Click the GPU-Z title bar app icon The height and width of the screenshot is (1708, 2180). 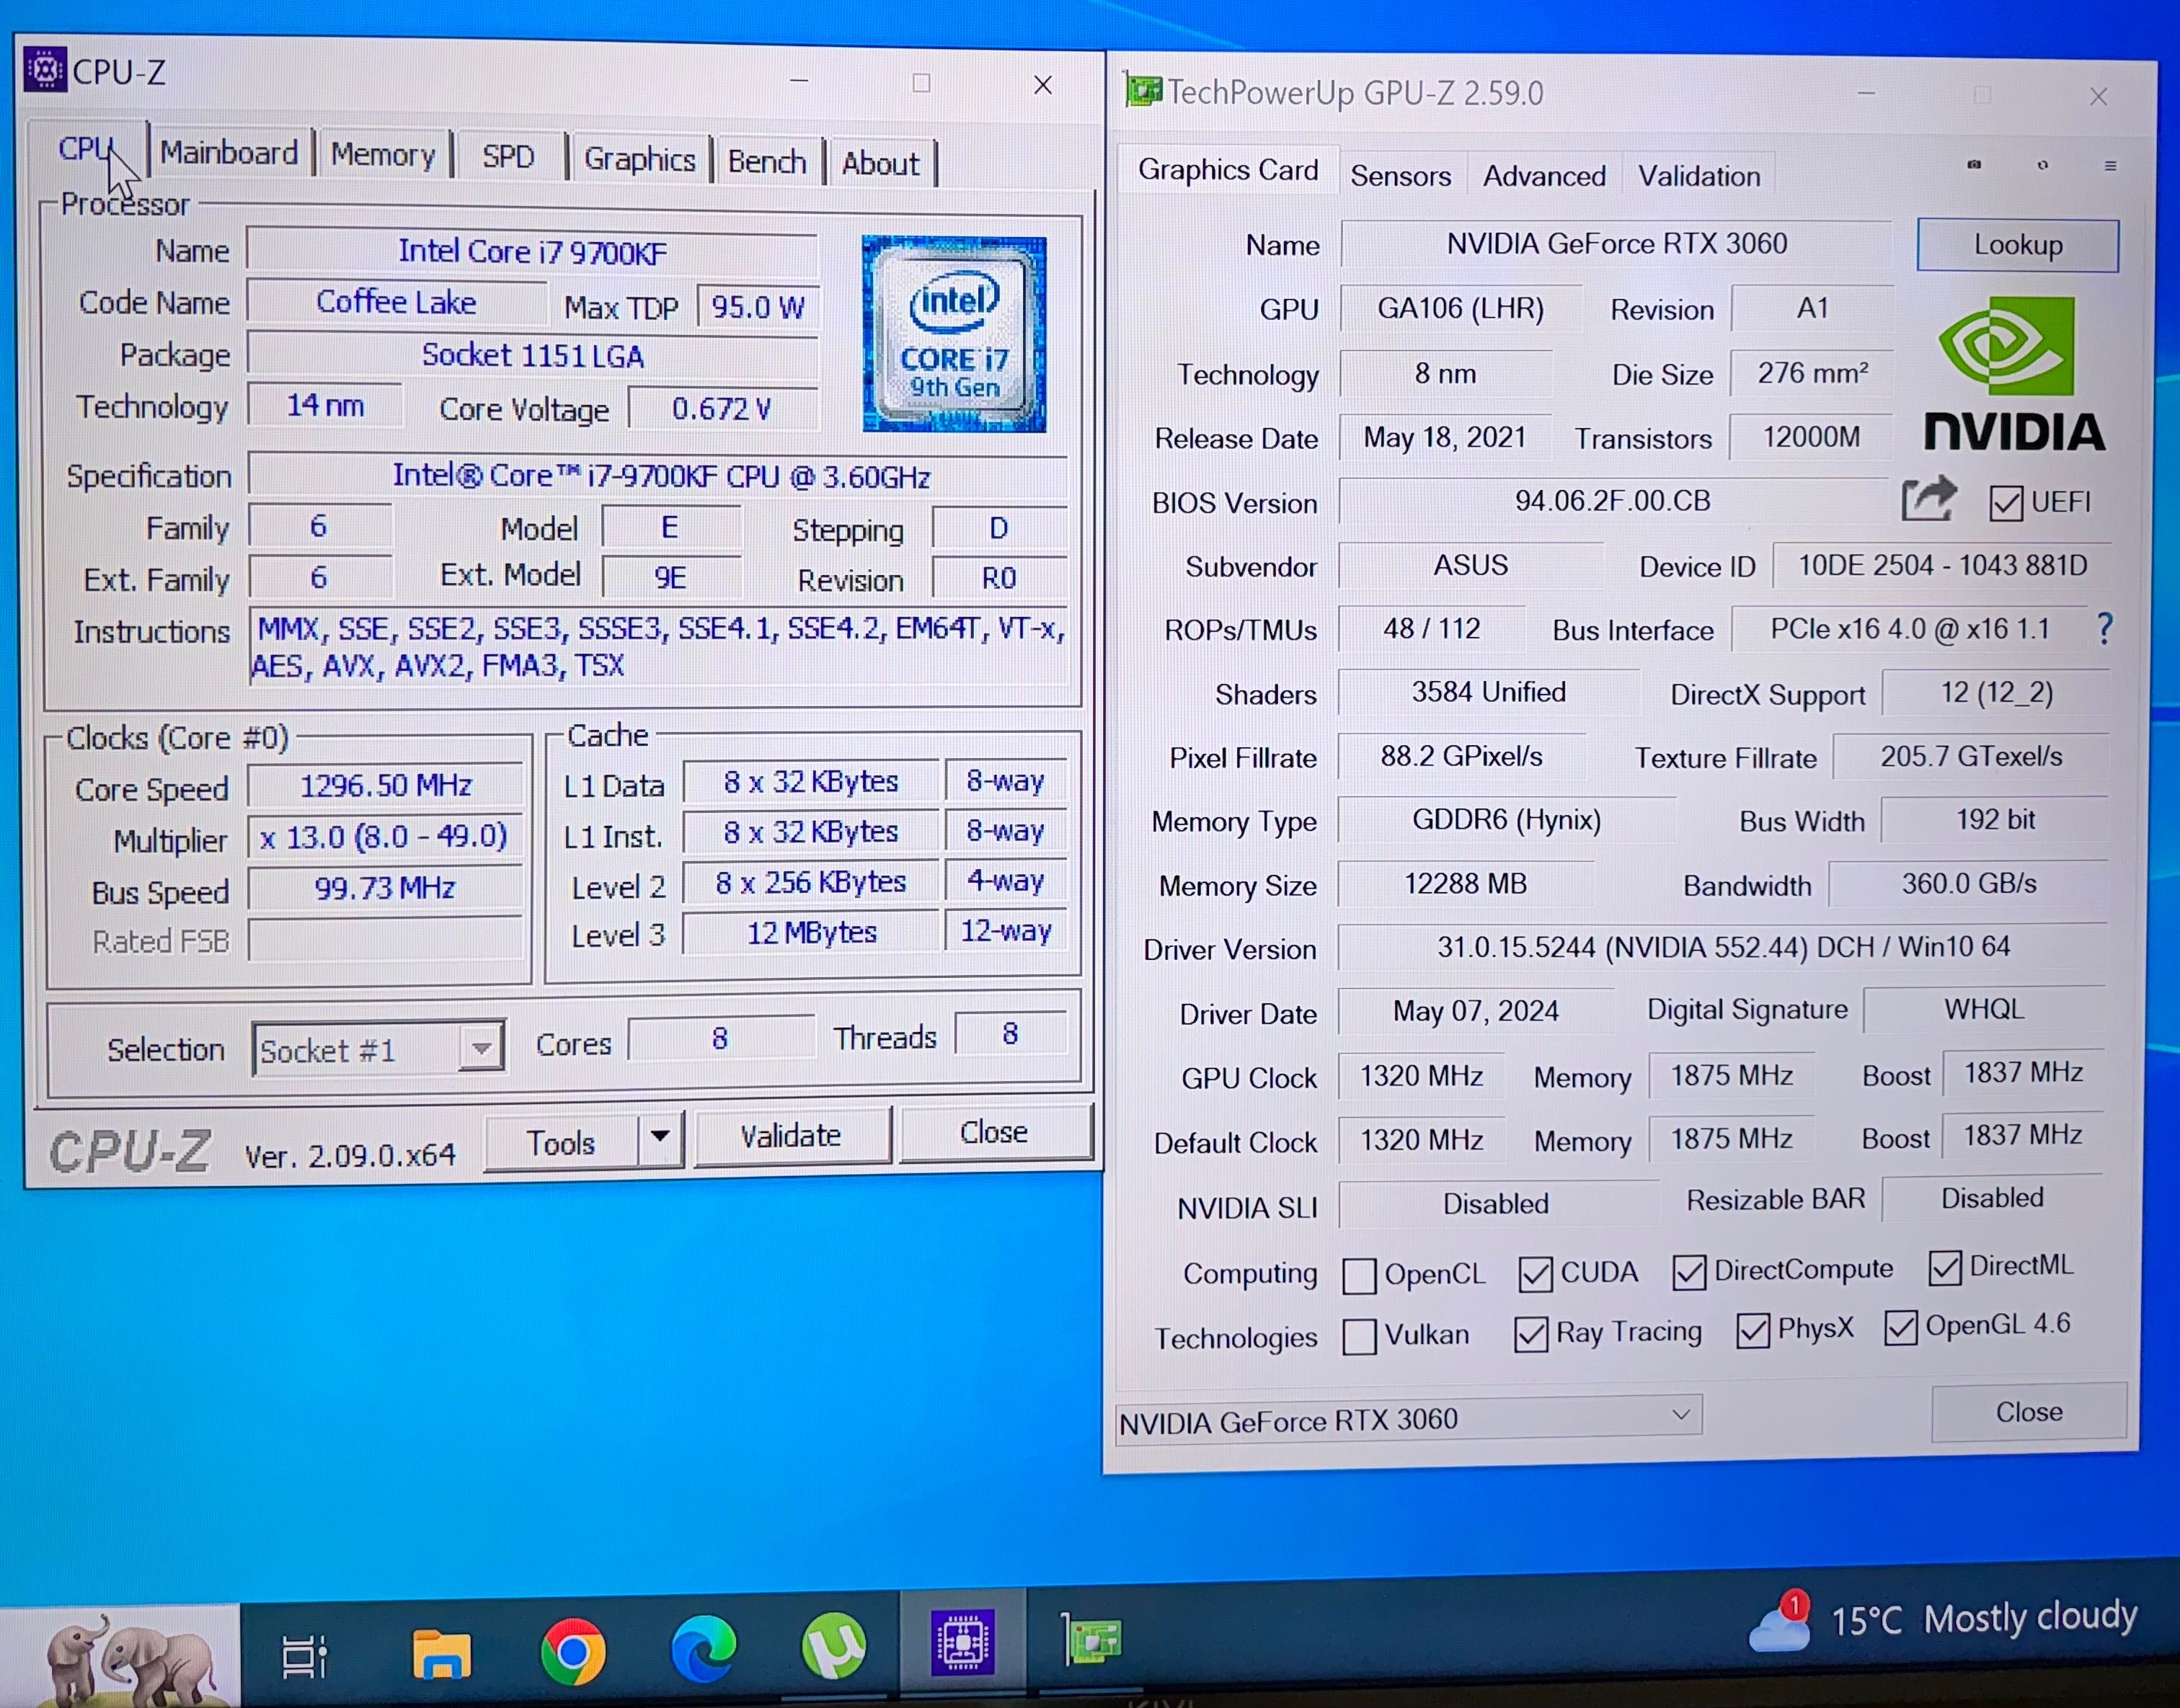coord(1141,91)
